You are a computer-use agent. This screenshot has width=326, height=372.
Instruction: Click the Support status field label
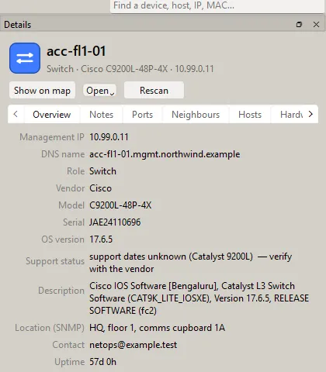point(55,261)
